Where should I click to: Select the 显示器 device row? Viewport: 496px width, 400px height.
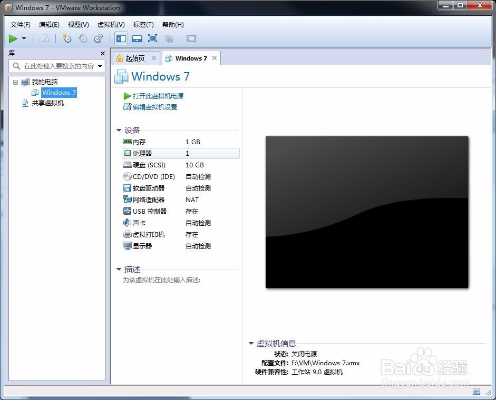181,246
